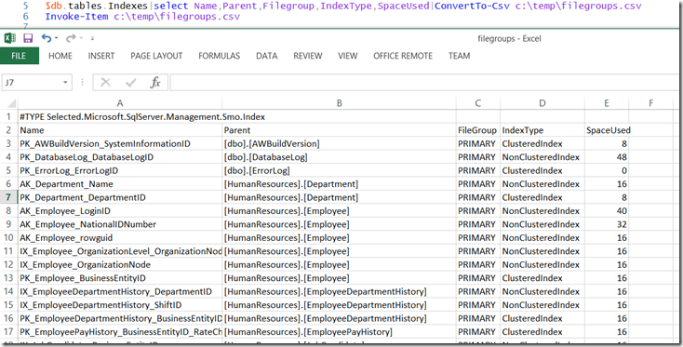The width and height of the screenshot is (683, 347).
Task: Open Customize Quick Access Toolbar dropdown
Action: click(x=92, y=39)
